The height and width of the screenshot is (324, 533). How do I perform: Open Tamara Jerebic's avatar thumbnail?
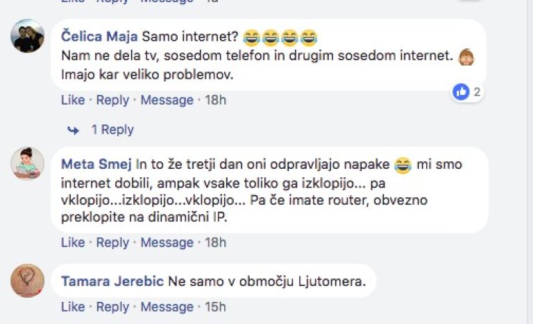pos(28,281)
